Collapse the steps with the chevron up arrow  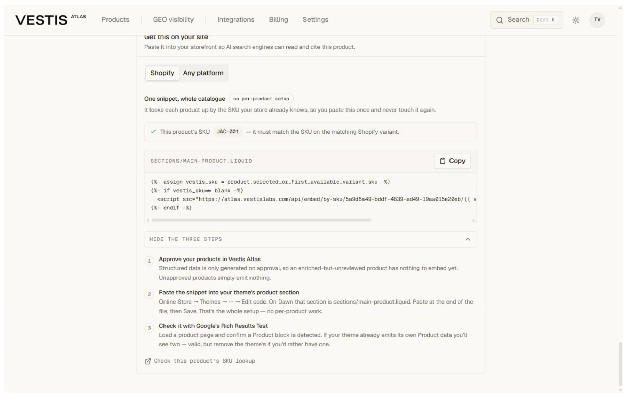pyautogui.click(x=468, y=239)
